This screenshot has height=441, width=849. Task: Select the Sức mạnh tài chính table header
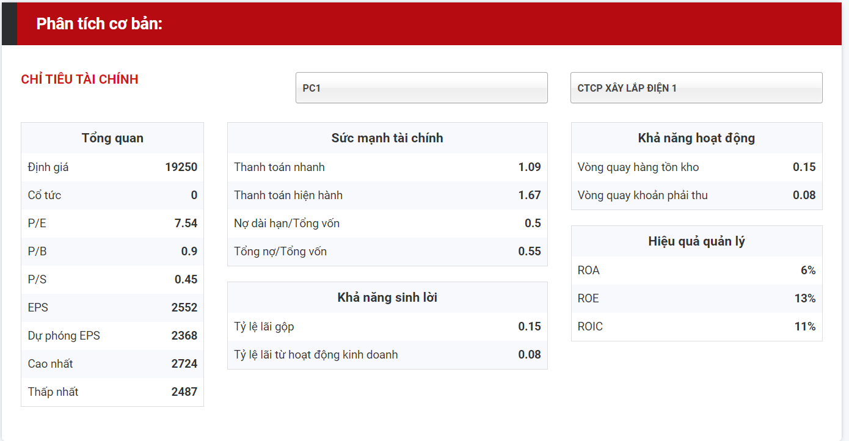(x=387, y=138)
